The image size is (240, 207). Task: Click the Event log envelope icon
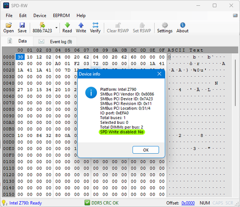point(41,41)
